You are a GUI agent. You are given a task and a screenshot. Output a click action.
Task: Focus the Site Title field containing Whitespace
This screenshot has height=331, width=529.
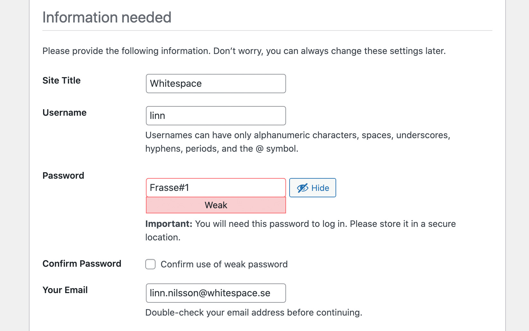216,84
